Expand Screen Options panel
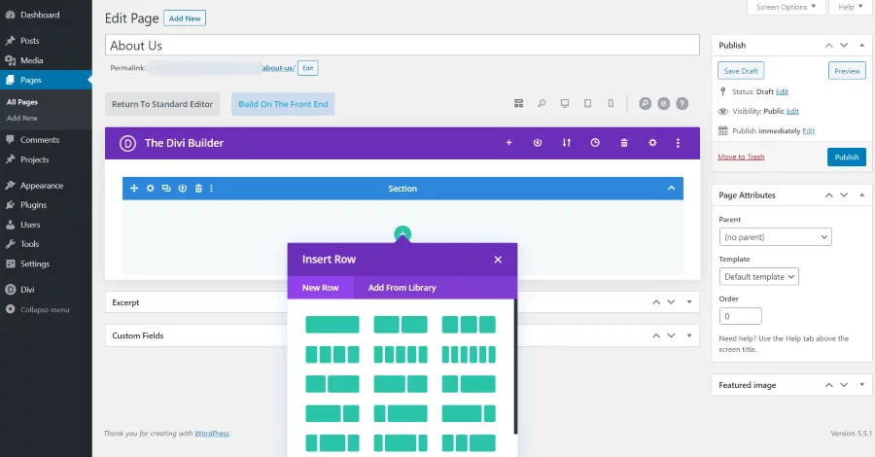The width and height of the screenshot is (875, 457). click(x=786, y=7)
